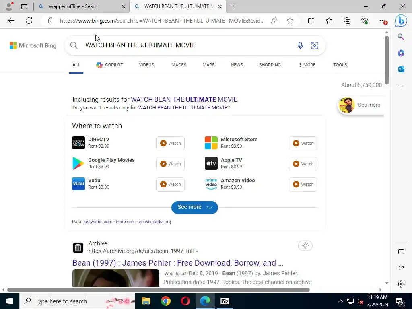
Task: Open Browser essentials heart icon
Action: (365, 21)
